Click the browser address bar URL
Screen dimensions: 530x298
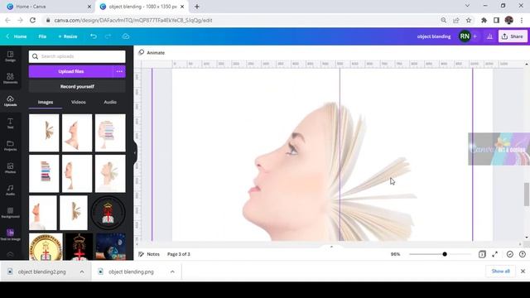click(x=133, y=20)
